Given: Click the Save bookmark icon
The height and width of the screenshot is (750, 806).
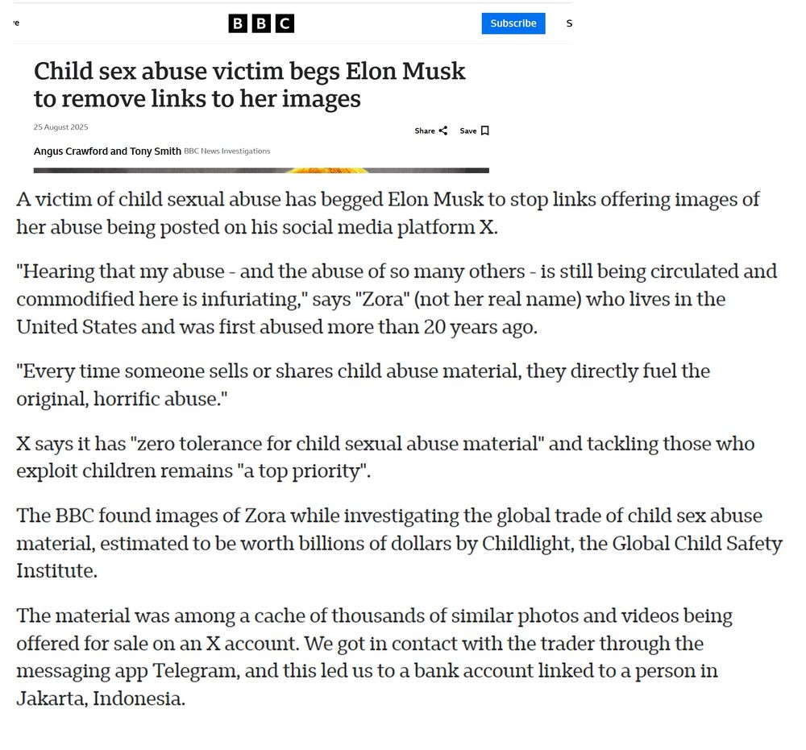Looking at the screenshot, I should (x=484, y=131).
